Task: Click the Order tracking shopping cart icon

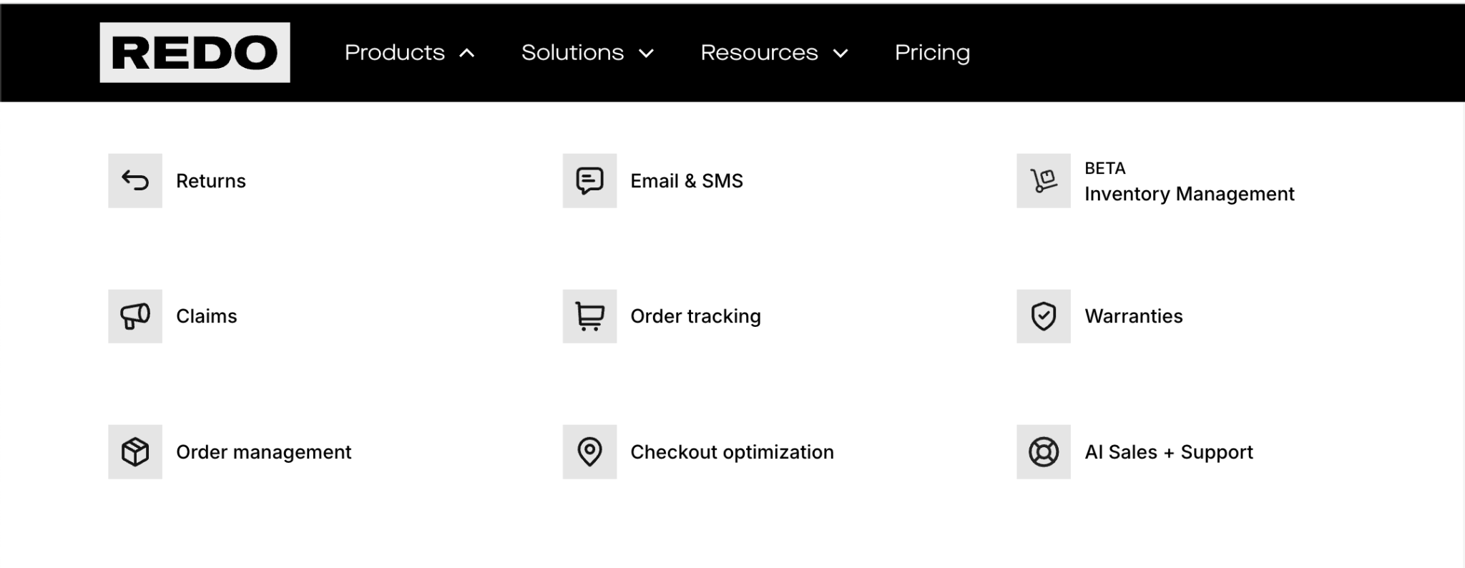Action: [x=589, y=316]
